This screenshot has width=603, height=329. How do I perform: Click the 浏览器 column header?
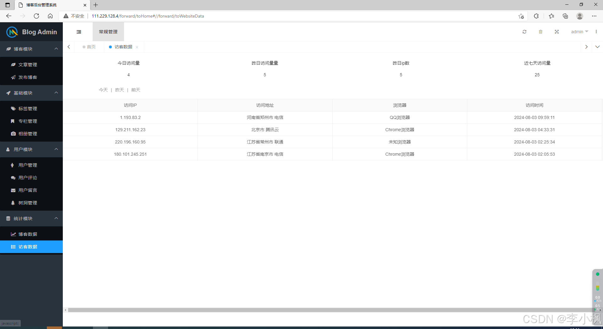(400, 105)
